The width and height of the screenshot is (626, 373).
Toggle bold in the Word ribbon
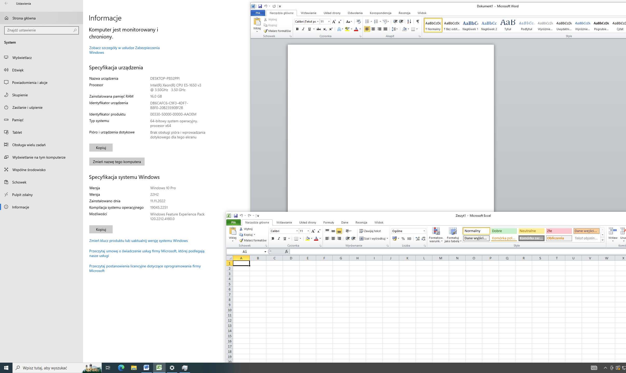click(297, 29)
